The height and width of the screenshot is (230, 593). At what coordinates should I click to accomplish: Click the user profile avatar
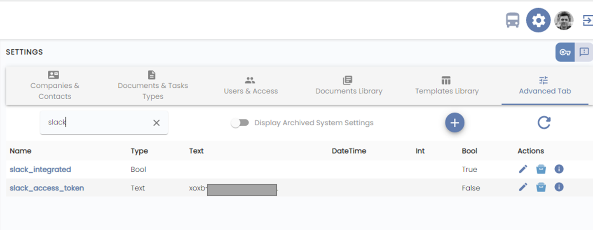click(x=563, y=20)
